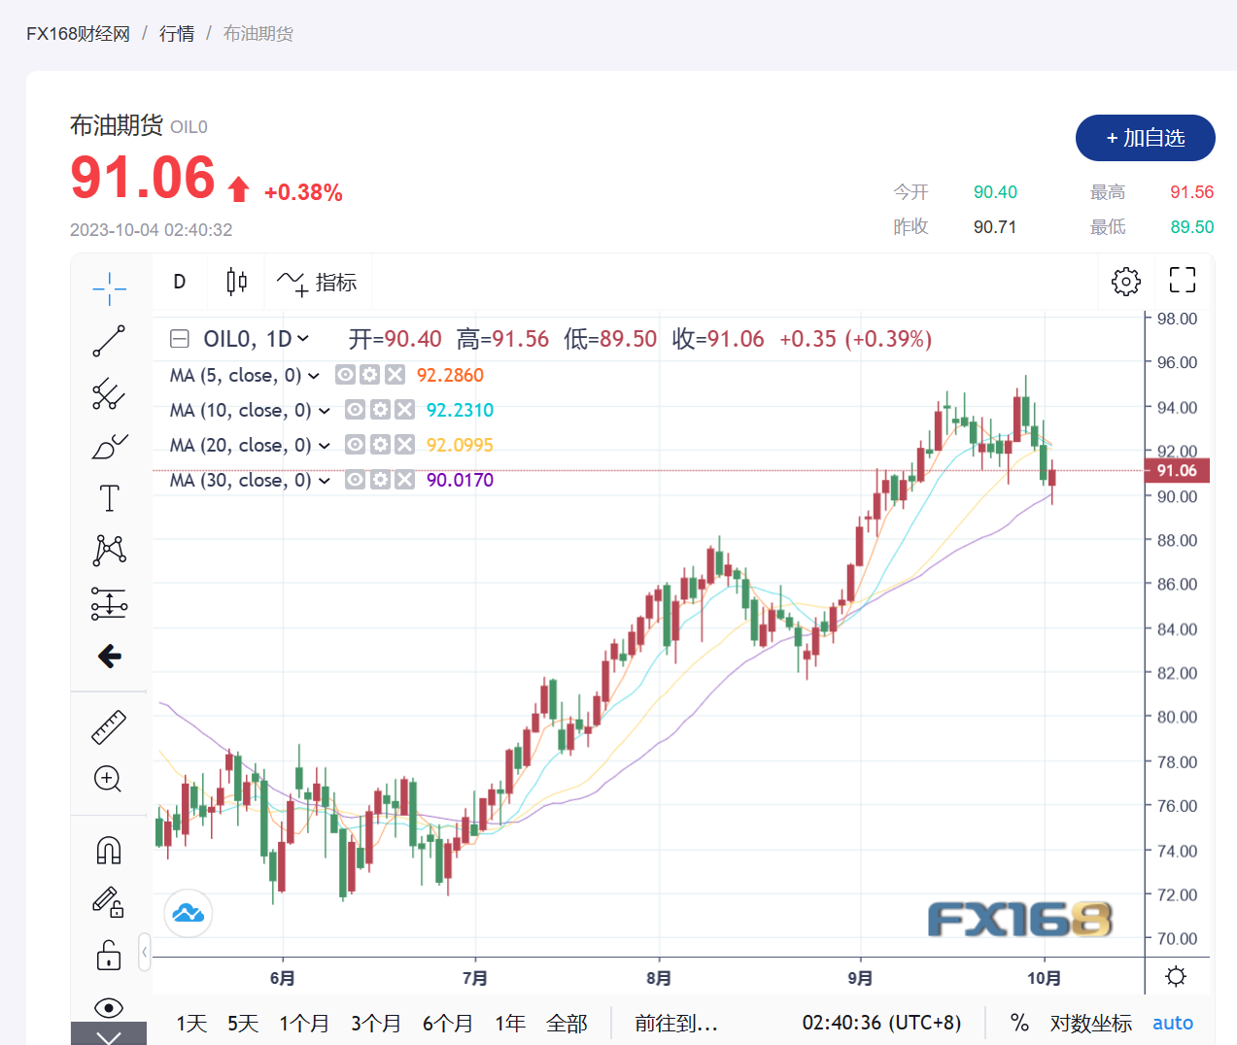The height and width of the screenshot is (1045, 1237).
Task: Open candlestick chart style selector
Action: (236, 282)
